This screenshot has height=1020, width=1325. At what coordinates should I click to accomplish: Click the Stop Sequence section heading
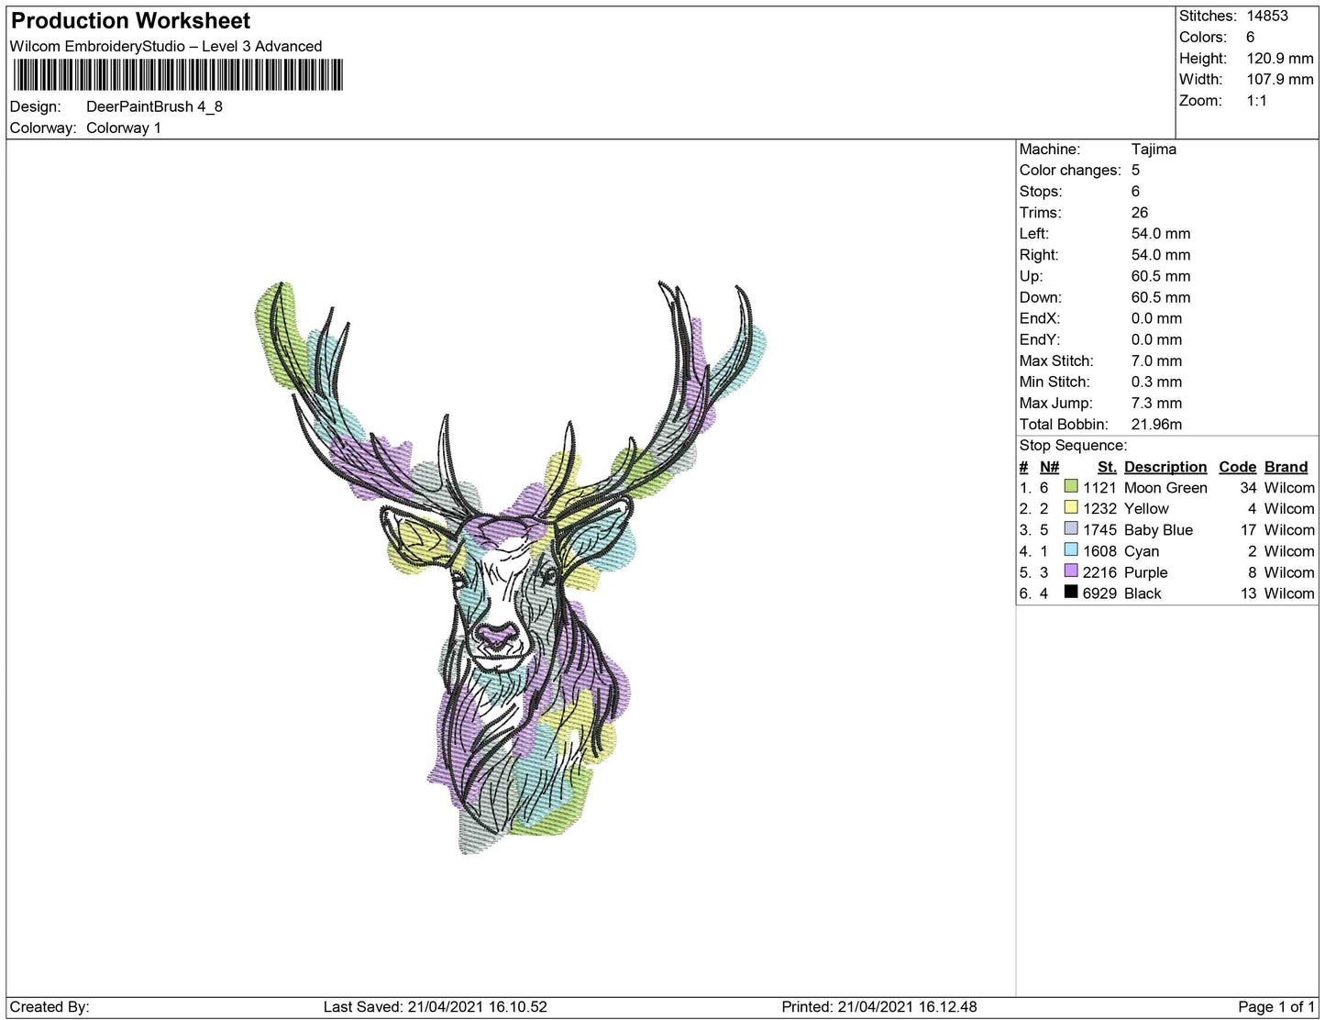tap(1073, 445)
